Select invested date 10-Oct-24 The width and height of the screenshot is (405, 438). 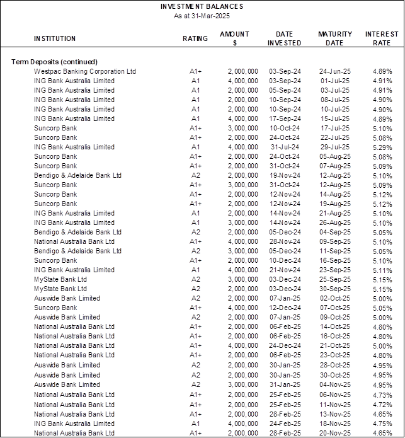285,129
